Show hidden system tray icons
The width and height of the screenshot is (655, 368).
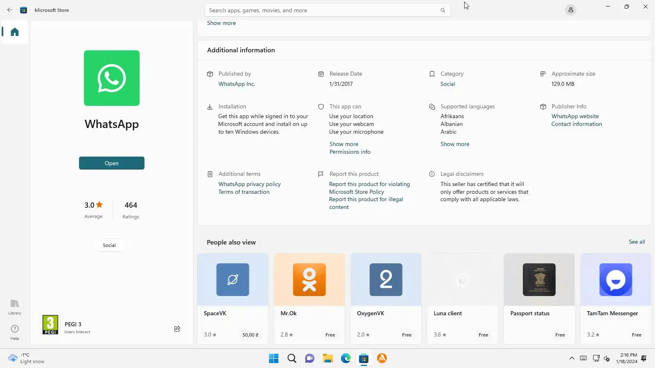coord(571,358)
